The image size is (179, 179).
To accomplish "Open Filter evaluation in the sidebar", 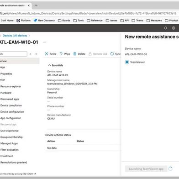I will pos(10,150).
